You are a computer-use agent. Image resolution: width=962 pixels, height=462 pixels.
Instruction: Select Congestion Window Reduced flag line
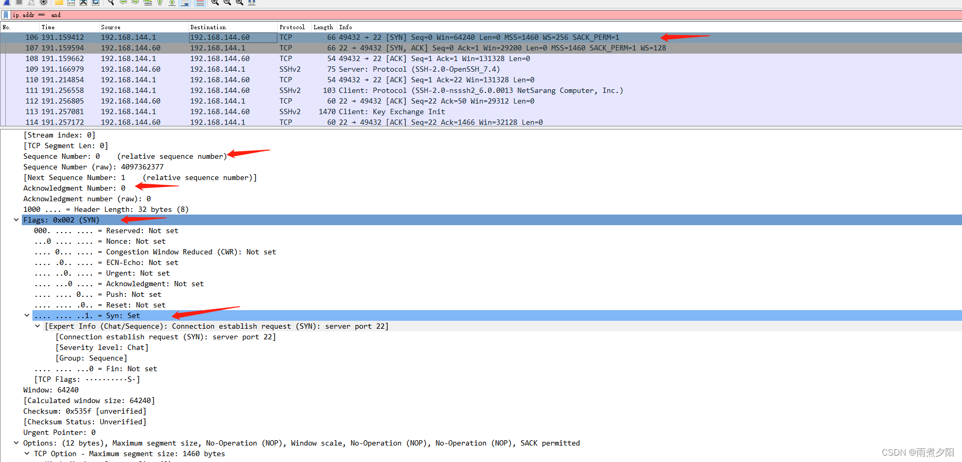click(155, 252)
